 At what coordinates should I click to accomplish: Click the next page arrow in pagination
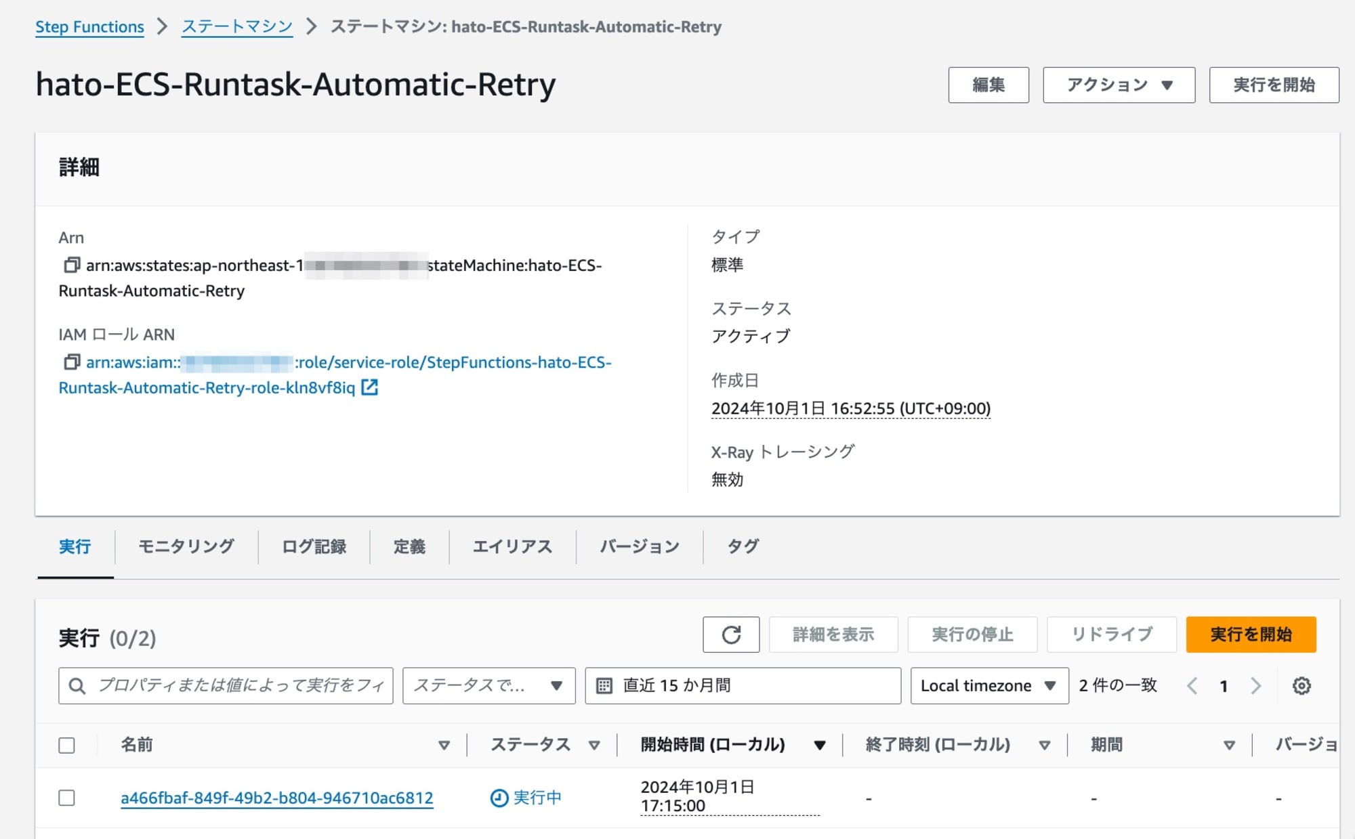(x=1255, y=687)
